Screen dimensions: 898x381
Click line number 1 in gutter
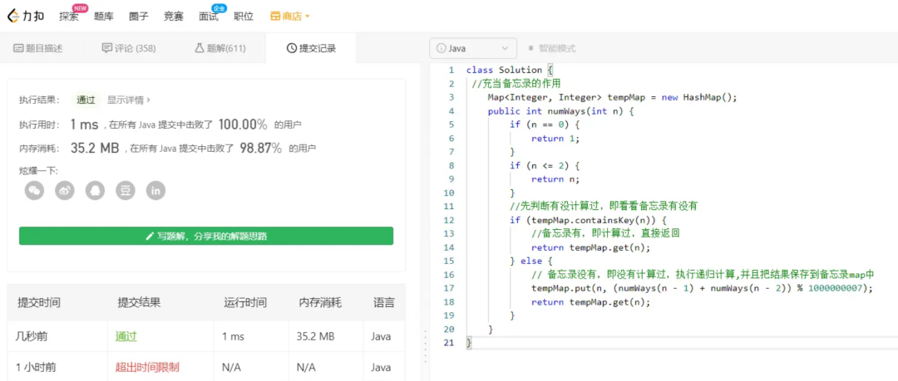pyautogui.click(x=451, y=70)
